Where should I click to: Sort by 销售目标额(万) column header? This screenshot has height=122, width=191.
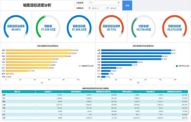click(x=77, y=92)
